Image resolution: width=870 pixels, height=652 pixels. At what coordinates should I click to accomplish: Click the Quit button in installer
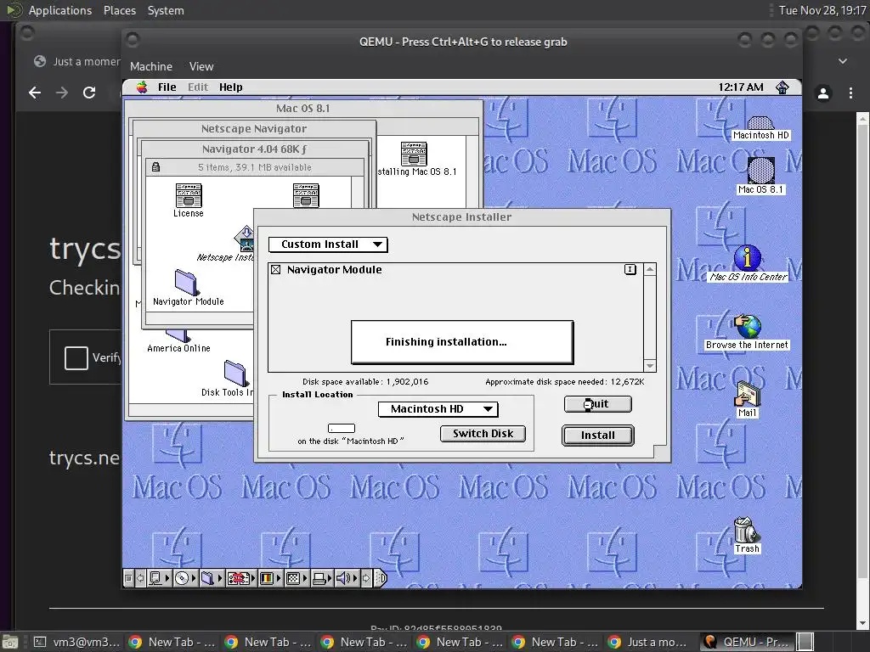click(x=597, y=404)
